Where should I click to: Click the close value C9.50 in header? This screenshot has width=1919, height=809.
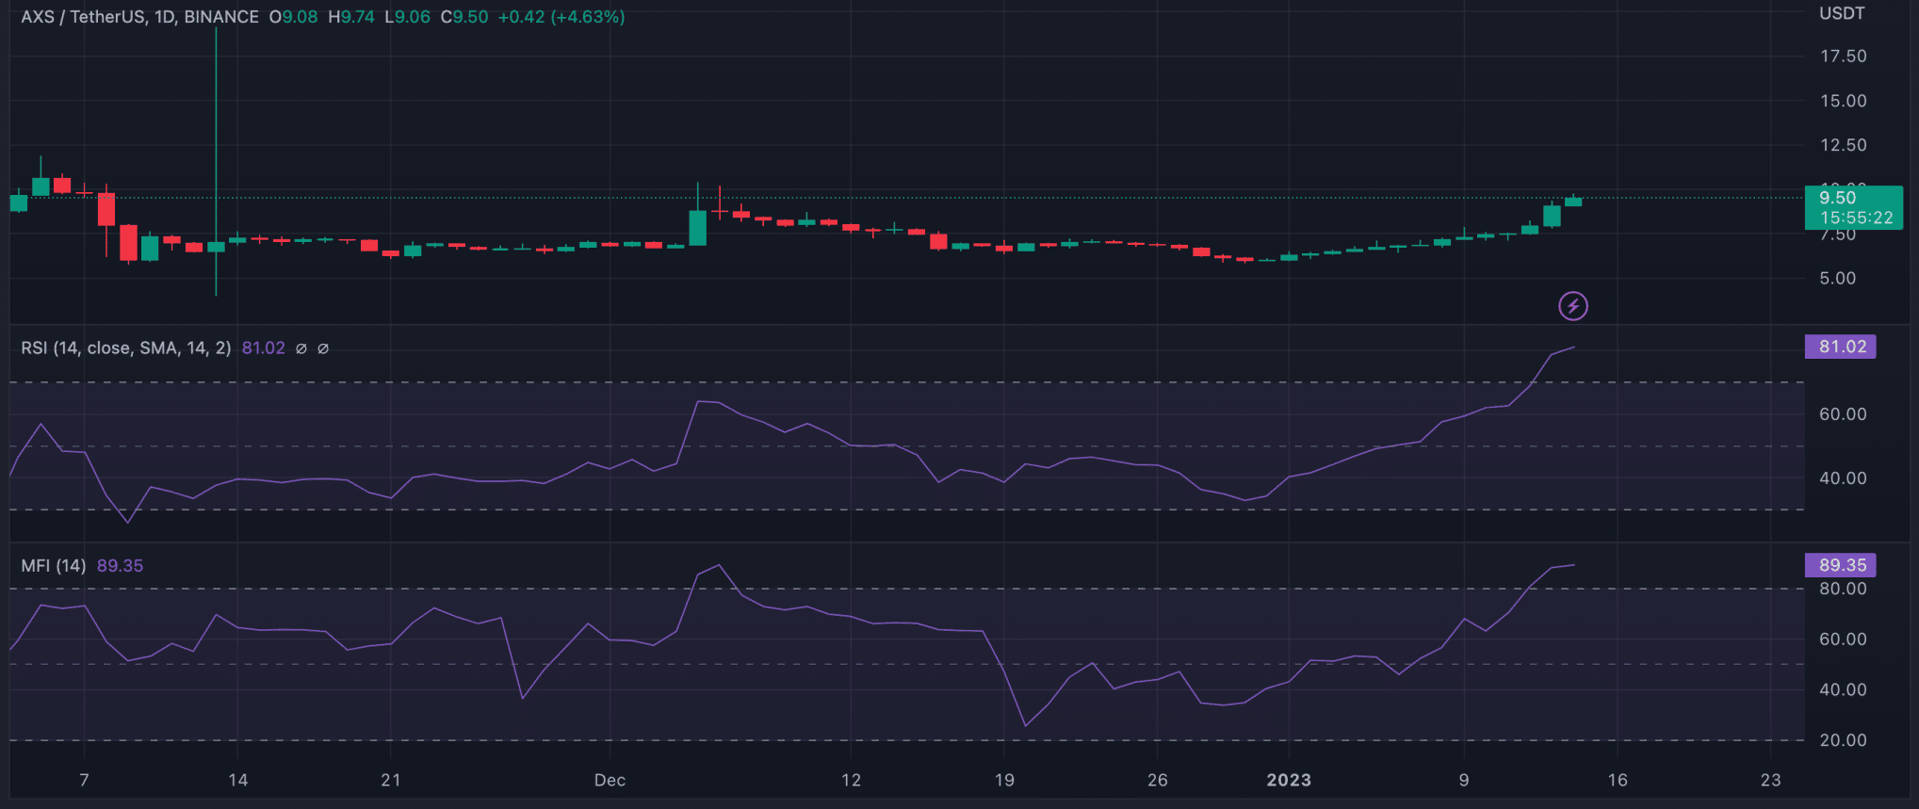coord(464,17)
